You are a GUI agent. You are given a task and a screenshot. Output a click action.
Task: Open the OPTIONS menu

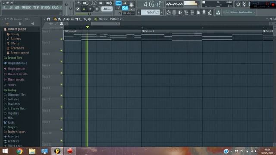pos(45,7)
